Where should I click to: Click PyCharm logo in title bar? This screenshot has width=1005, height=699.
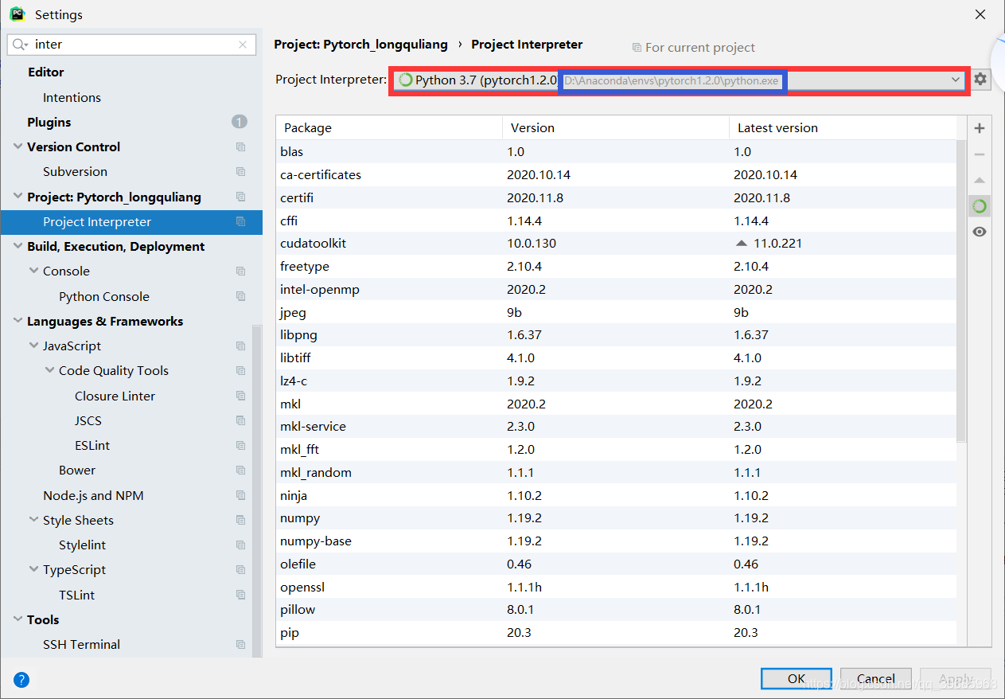(x=18, y=14)
